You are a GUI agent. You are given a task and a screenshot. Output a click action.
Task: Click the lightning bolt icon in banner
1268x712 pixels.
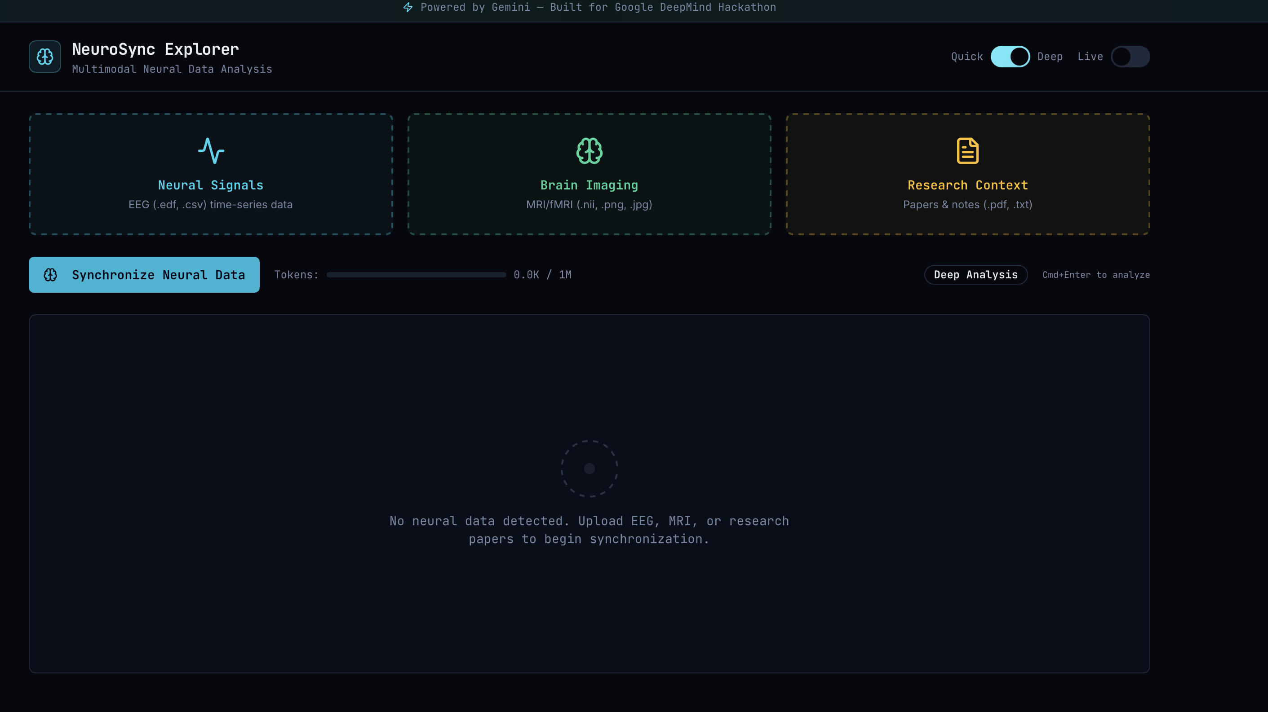pyautogui.click(x=408, y=7)
